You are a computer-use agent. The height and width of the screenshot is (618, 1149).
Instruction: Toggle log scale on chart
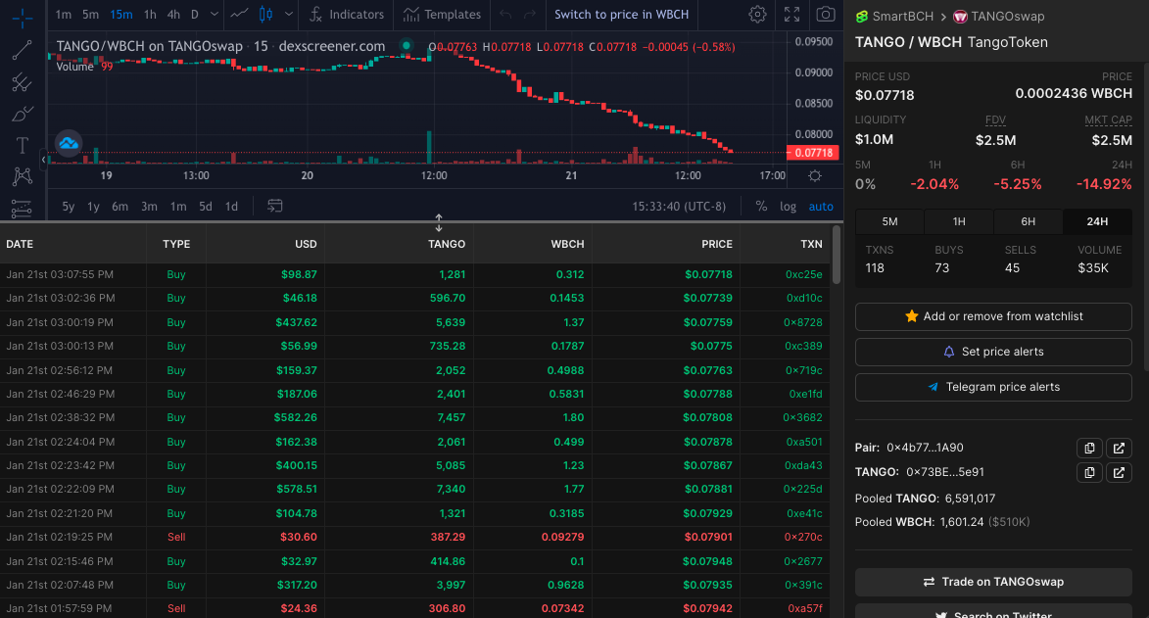[x=788, y=207]
